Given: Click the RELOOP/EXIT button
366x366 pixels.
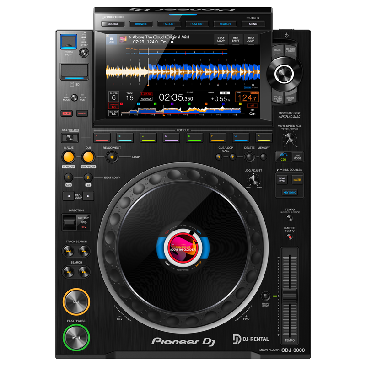Looking at the screenshot, I should click(112, 157).
